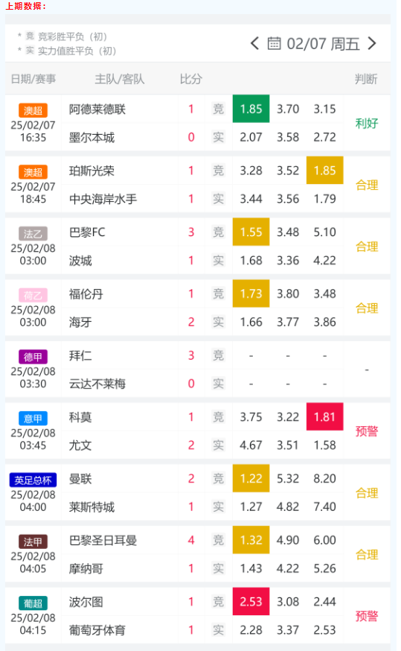The image size is (401, 651).
Task: Click the brown 法甲 league badge
Action: coord(33,542)
